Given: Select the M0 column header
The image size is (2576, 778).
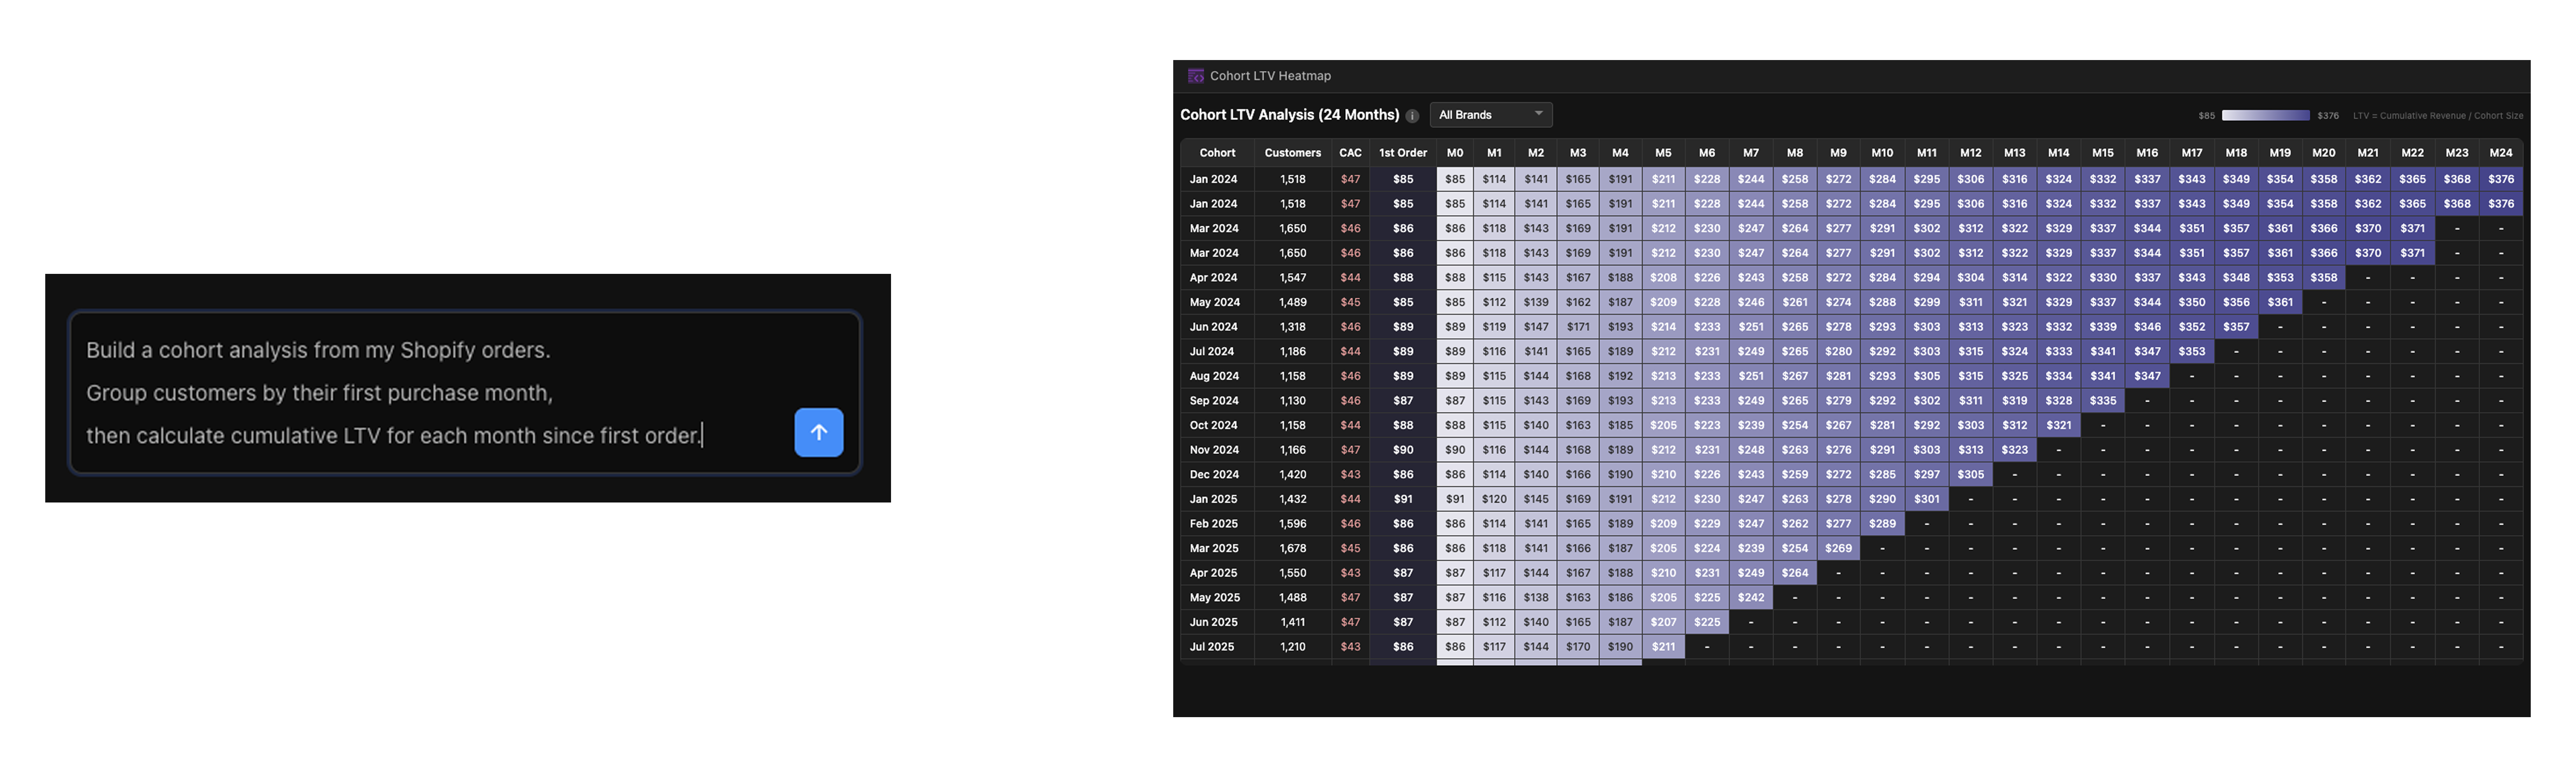Looking at the screenshot, I should tap(1455, 152).
